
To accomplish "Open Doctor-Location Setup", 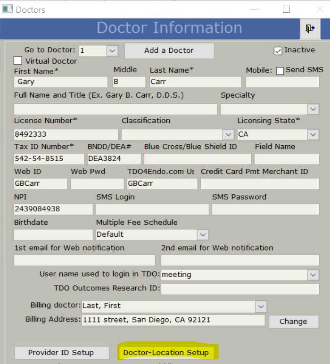I will point(165,352).
